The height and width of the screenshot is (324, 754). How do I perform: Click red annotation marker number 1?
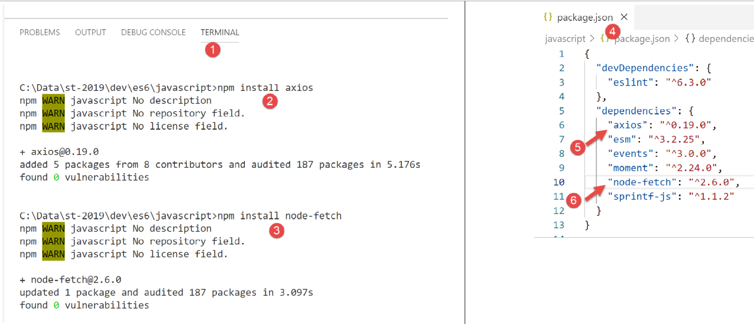click(x=212, y=50)
